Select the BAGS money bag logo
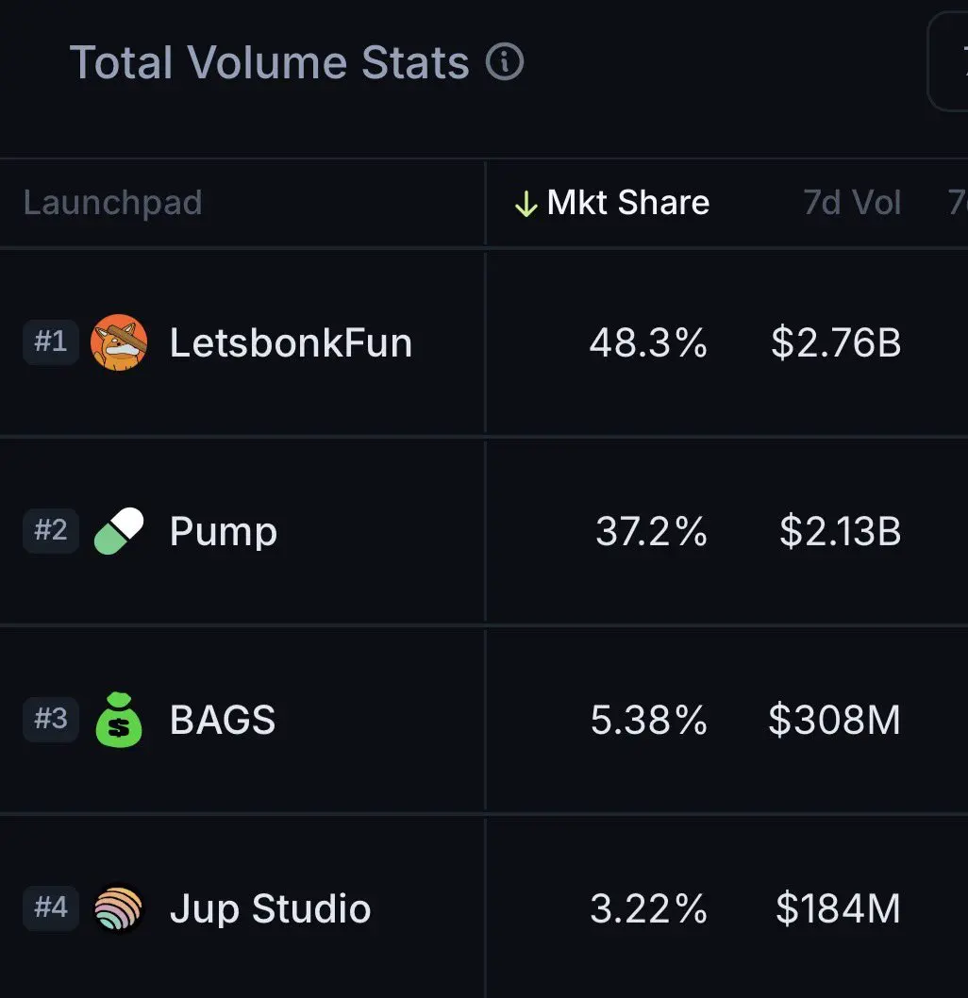Screen dimensions: 968x998 [119, 719]
